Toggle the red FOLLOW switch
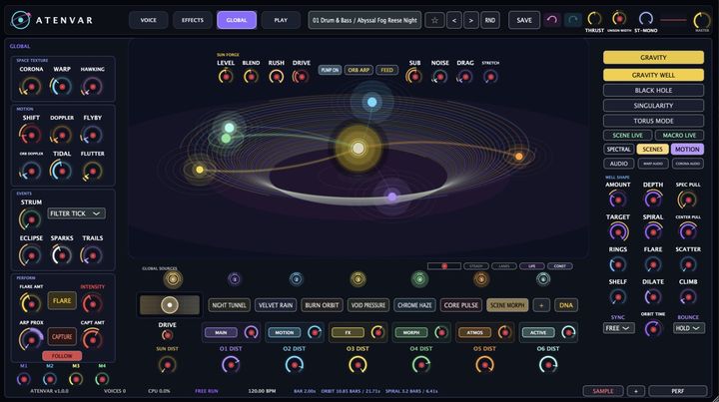Screen dimensions: 719x402 (62, 356)
